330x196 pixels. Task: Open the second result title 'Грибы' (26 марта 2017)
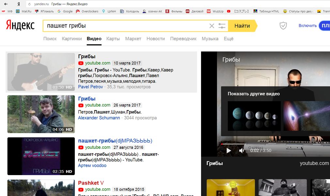pyautogui.click(x=87, y=99)
